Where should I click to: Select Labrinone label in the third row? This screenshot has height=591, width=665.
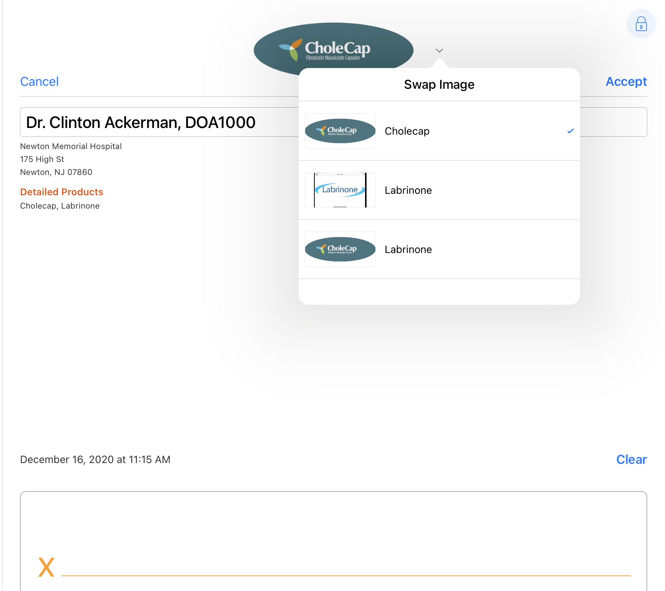(x=408, y=250)
